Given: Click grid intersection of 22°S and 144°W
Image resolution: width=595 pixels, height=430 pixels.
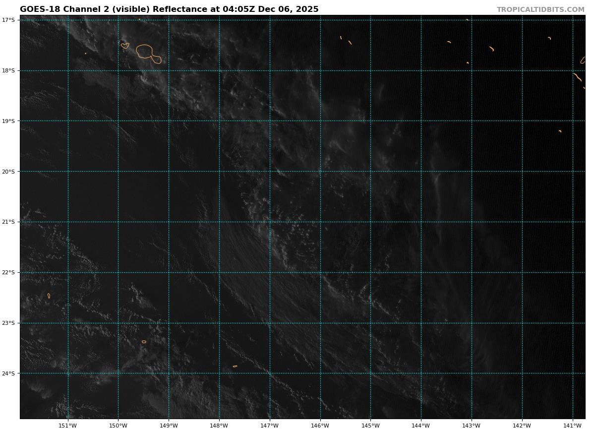Looking at the screenshot, I should pyautogui.click(x=421, y=272).
